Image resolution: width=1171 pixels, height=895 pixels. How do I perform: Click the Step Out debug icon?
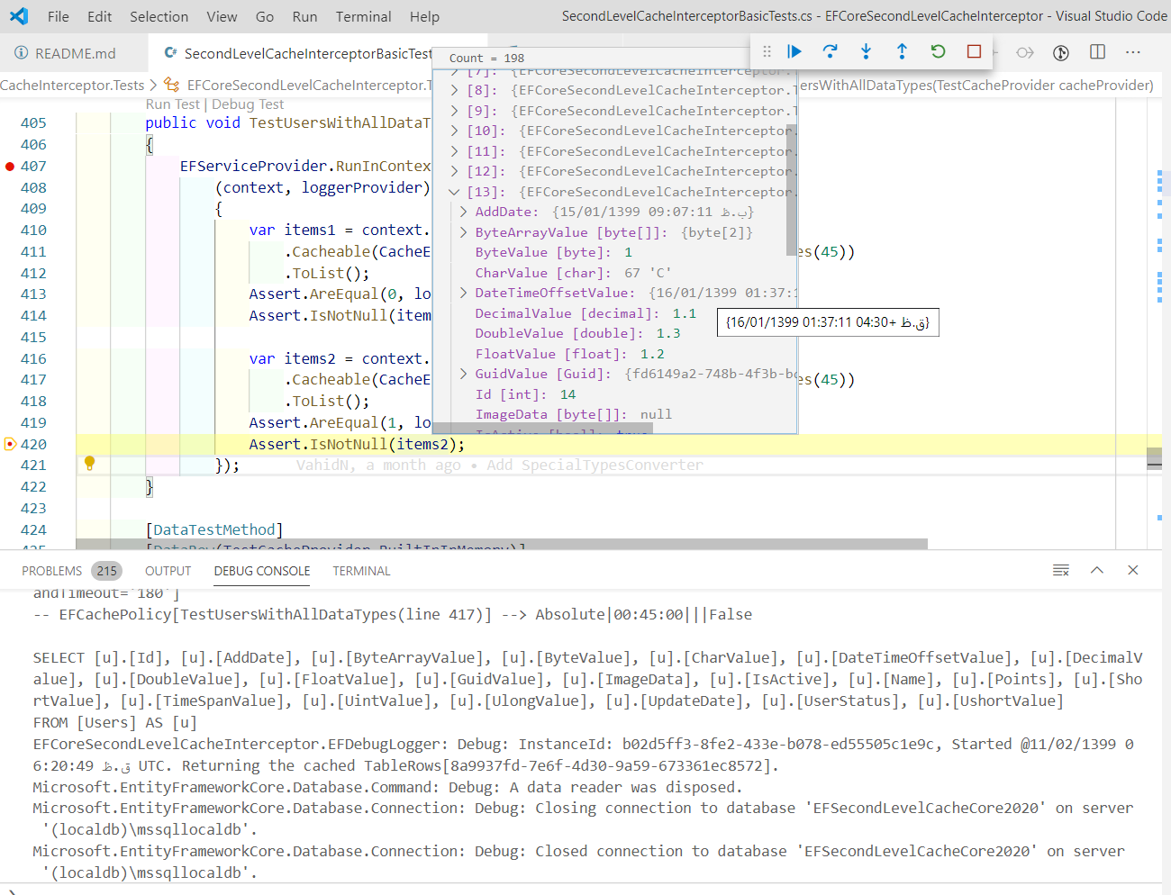902,51
